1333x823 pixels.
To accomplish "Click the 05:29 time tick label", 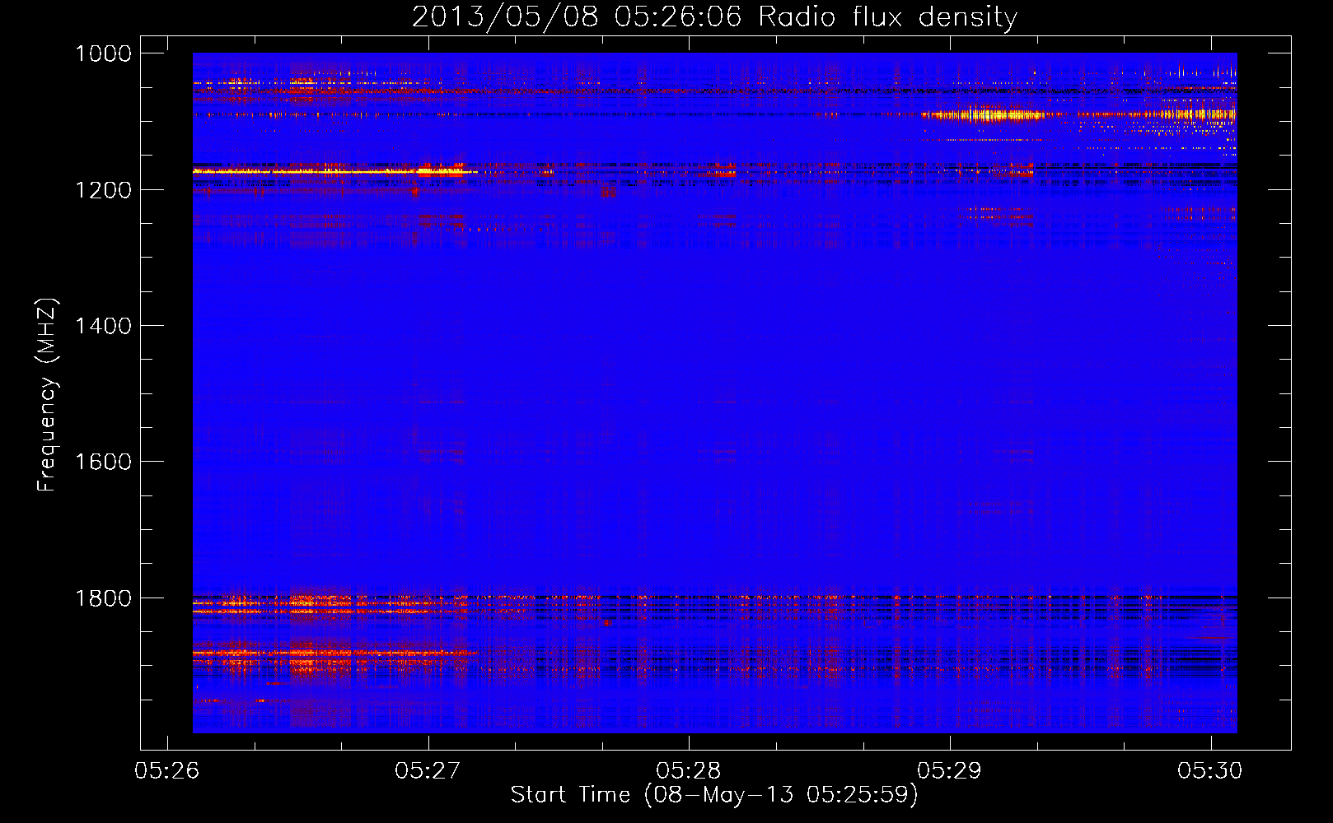I will (x=950, y=771).
